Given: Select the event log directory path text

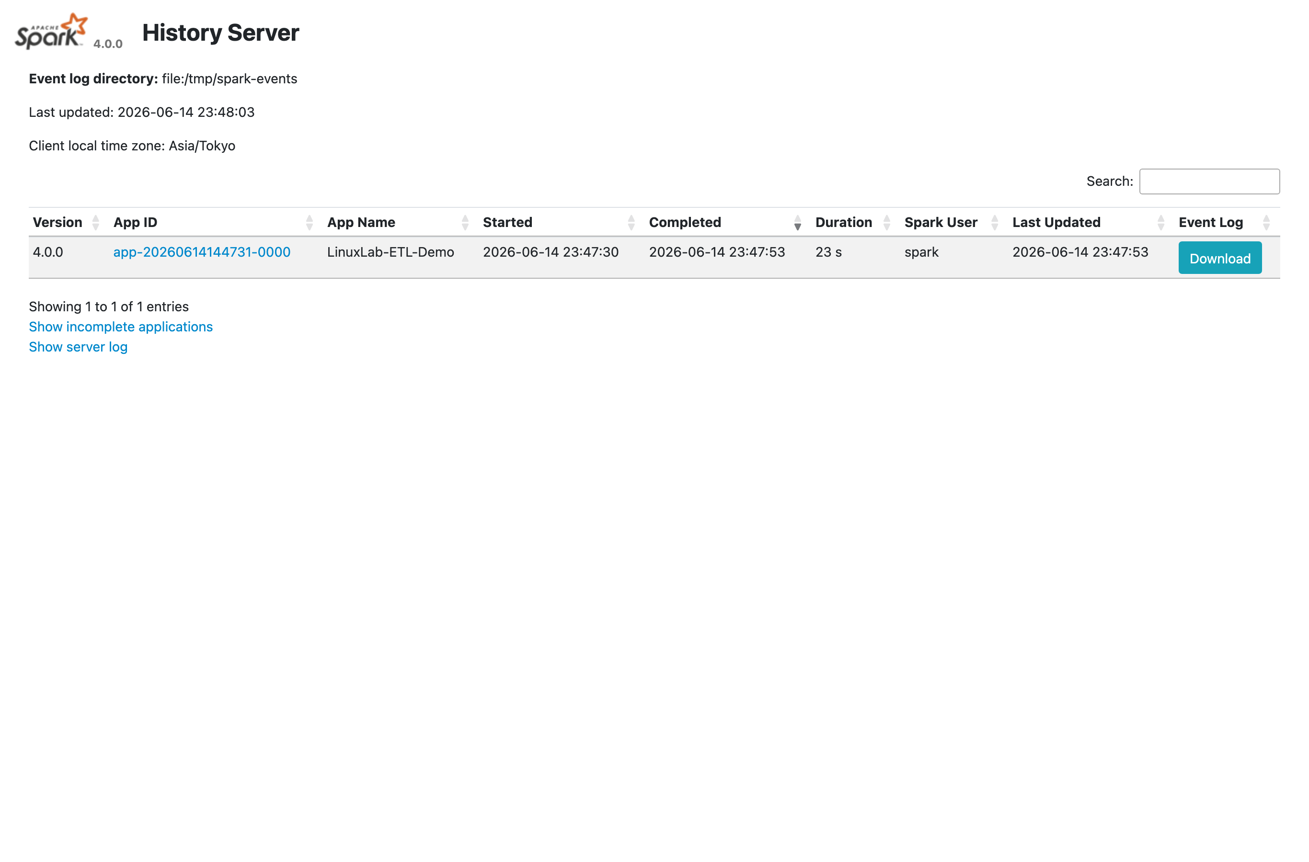Looking at the screenshot, I should coord(230,79).
